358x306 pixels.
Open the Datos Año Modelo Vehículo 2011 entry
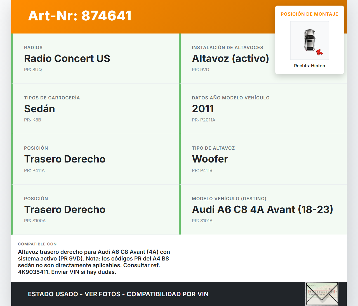(x=203, y=109)
